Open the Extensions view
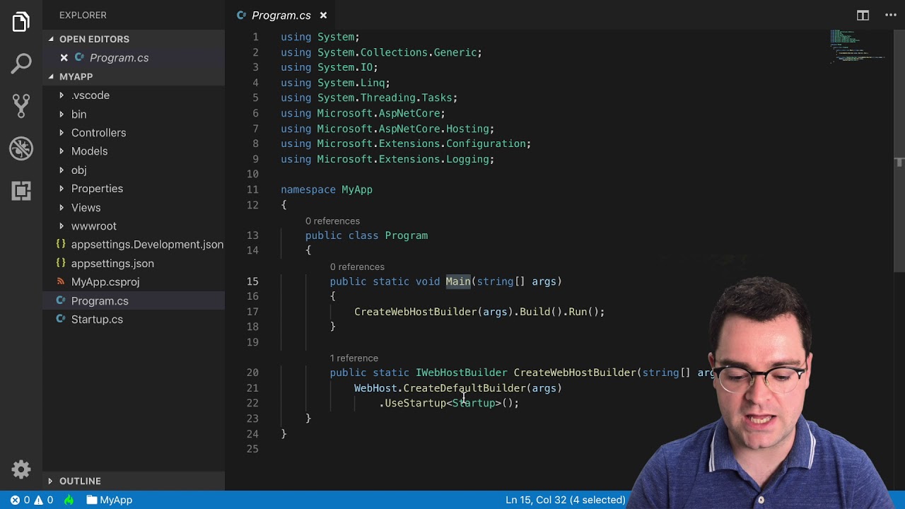Viewport: 905px width, 509px height. 21,191
